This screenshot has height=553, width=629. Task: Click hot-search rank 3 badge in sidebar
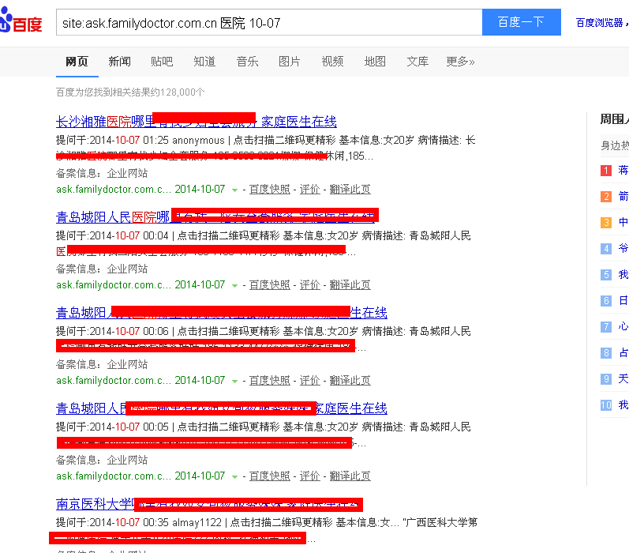click(x=606, y=223)
